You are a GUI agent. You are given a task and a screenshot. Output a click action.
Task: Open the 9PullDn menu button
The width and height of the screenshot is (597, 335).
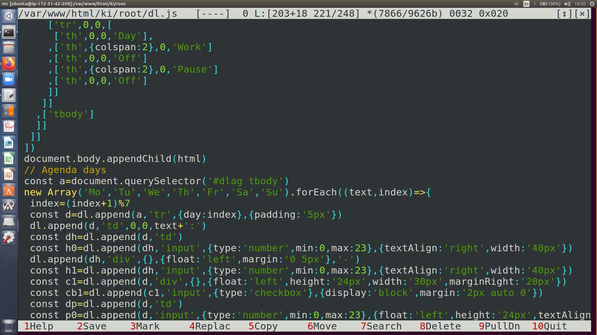coord(499,326)
